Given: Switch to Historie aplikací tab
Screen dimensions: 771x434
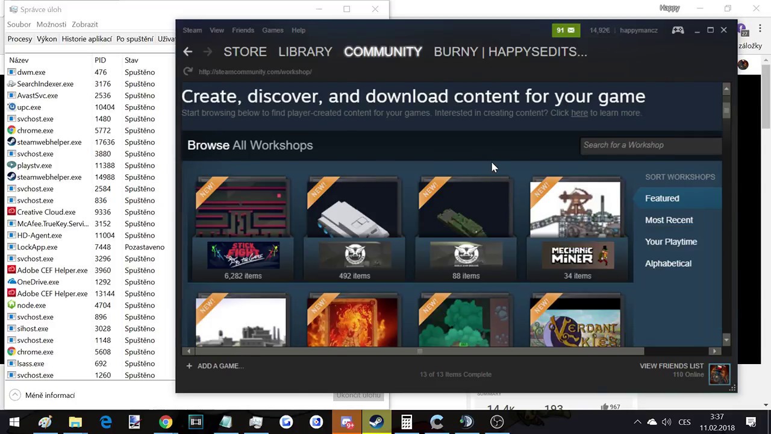Looking at the screenshot, I should (87, 39).
